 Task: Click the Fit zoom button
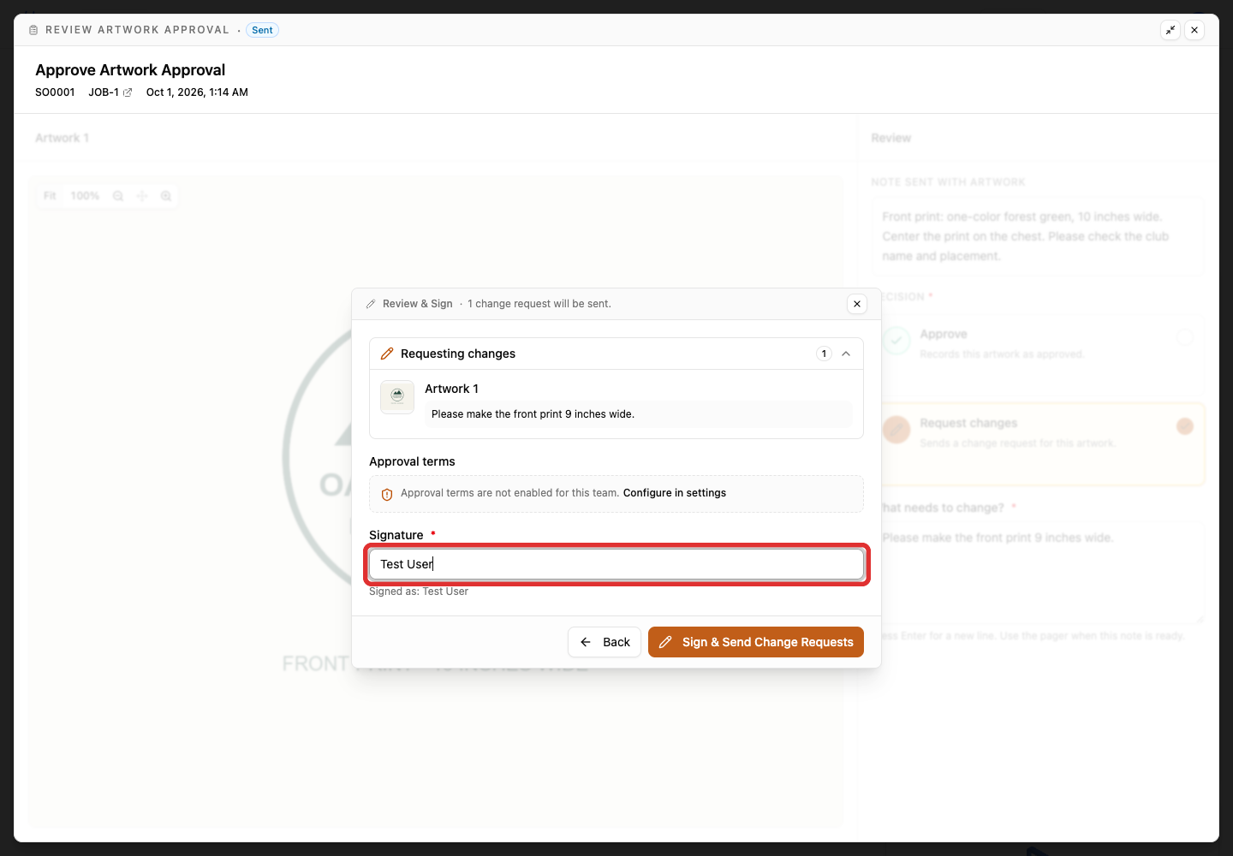(x=50, y=196)
